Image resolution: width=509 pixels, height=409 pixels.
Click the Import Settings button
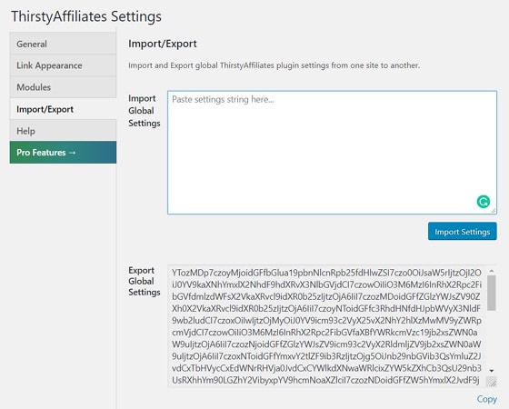(x=463, y=231)
